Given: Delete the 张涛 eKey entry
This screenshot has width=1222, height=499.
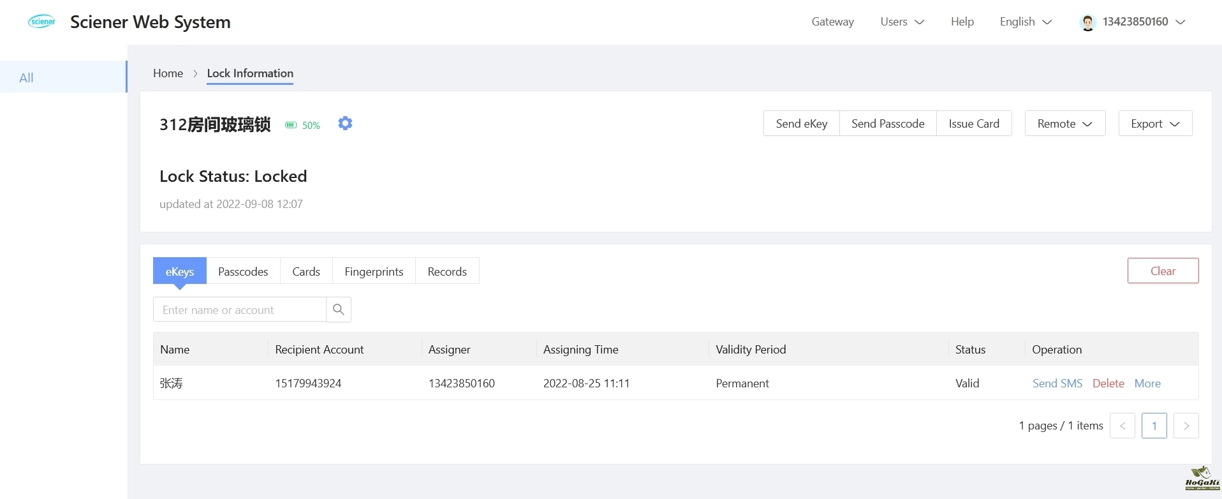Looking at the screenshot, I should (x=1108, y=384).
